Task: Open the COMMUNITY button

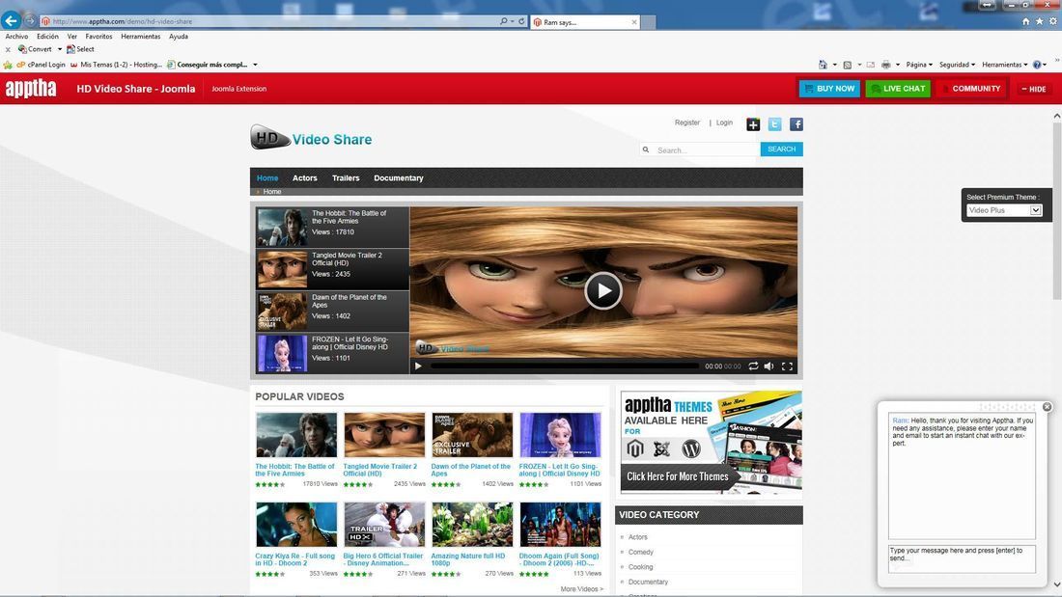Action: [x=971, y=89]
